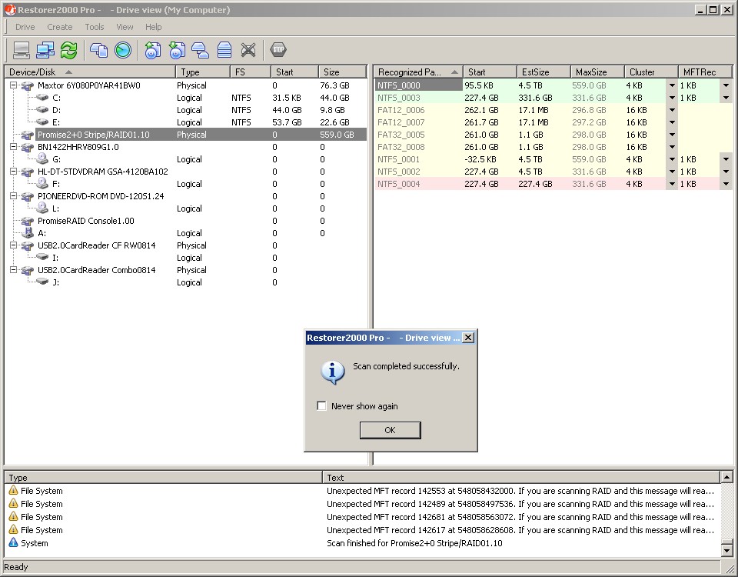The image size is (738, 577).
Task: Click the MaxSize column header
Action: click(x=598, y=72)
